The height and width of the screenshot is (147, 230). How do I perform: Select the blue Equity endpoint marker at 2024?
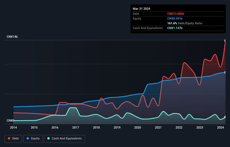(225, 72)
